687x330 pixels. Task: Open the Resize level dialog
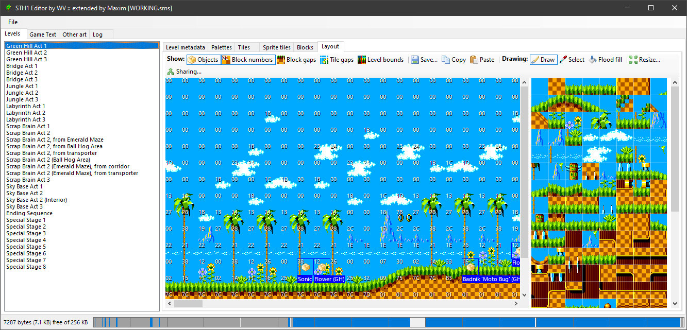tap(644, 60)
